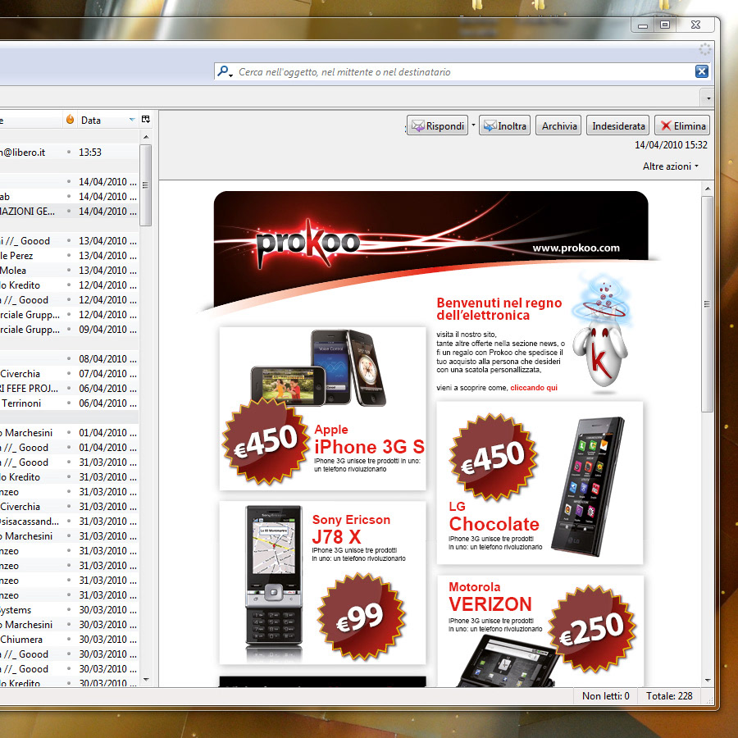Click the message body scrollbar thumb
Screen dimensions: 738x738
(x=708, y=304)
